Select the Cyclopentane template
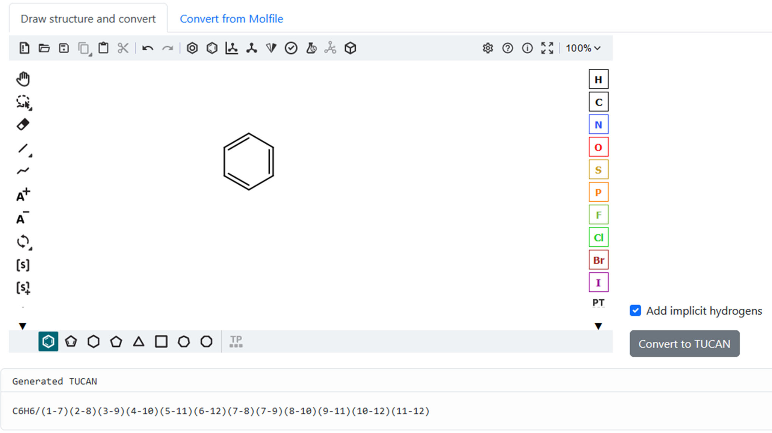 (x=116, y=341)
